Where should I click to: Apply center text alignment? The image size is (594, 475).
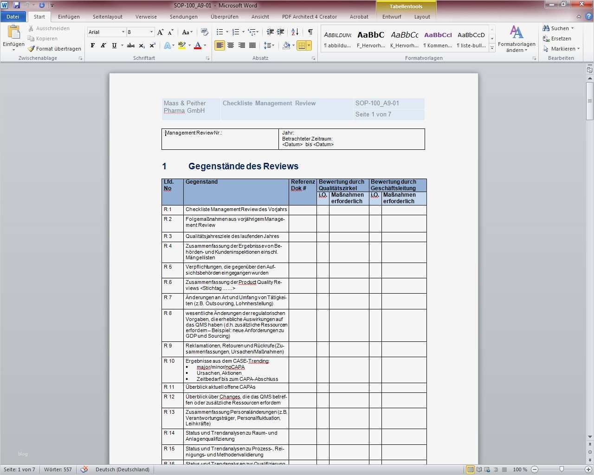point(231,45)
